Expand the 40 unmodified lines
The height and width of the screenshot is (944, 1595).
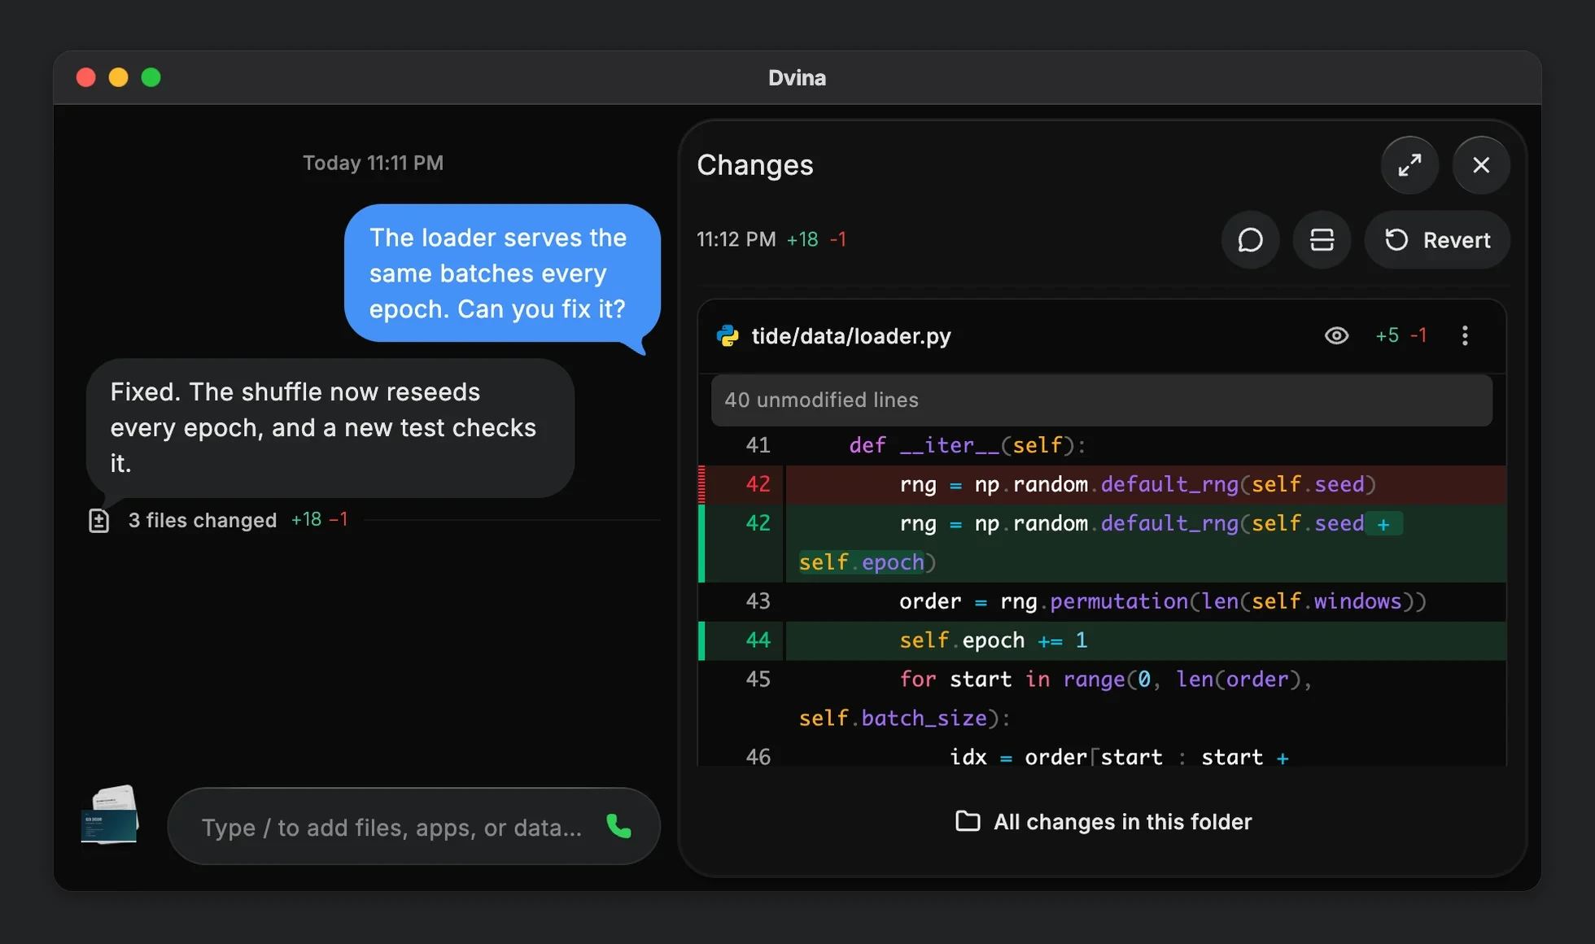tap(1102, 400)
